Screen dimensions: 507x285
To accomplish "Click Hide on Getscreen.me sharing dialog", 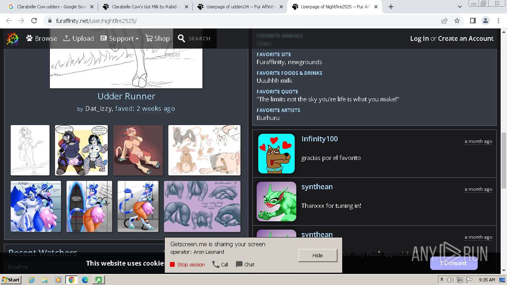I will tap(318, 255).
